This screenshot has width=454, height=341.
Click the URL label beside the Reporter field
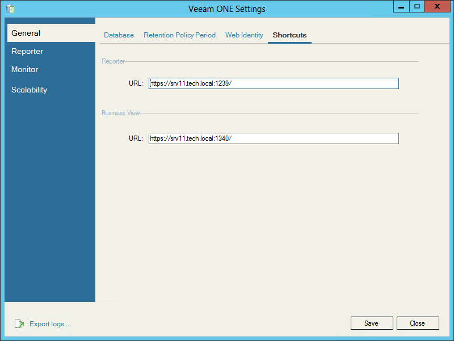click(136, 83)
